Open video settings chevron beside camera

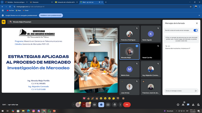[x=84, y=105]
